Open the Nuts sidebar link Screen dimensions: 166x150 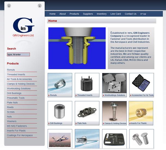tap(9, 116)
